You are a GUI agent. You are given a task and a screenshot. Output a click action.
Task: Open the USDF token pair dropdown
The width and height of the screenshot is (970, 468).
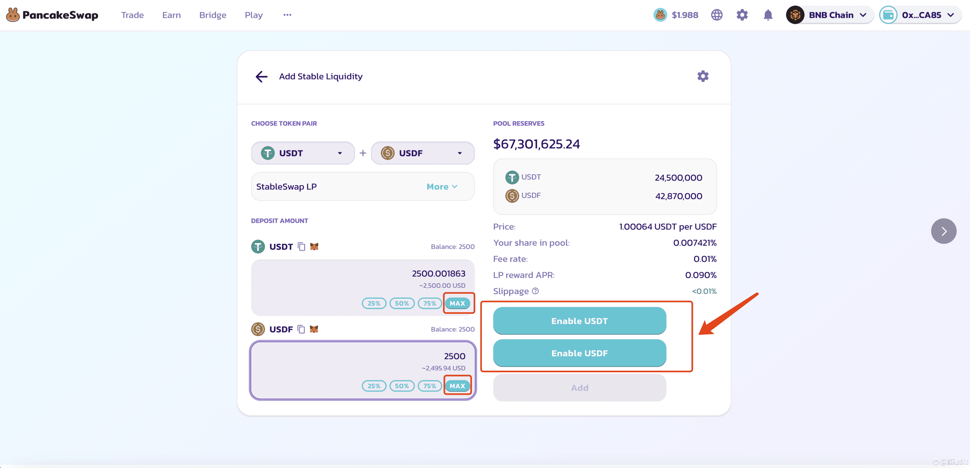point(422,153)
